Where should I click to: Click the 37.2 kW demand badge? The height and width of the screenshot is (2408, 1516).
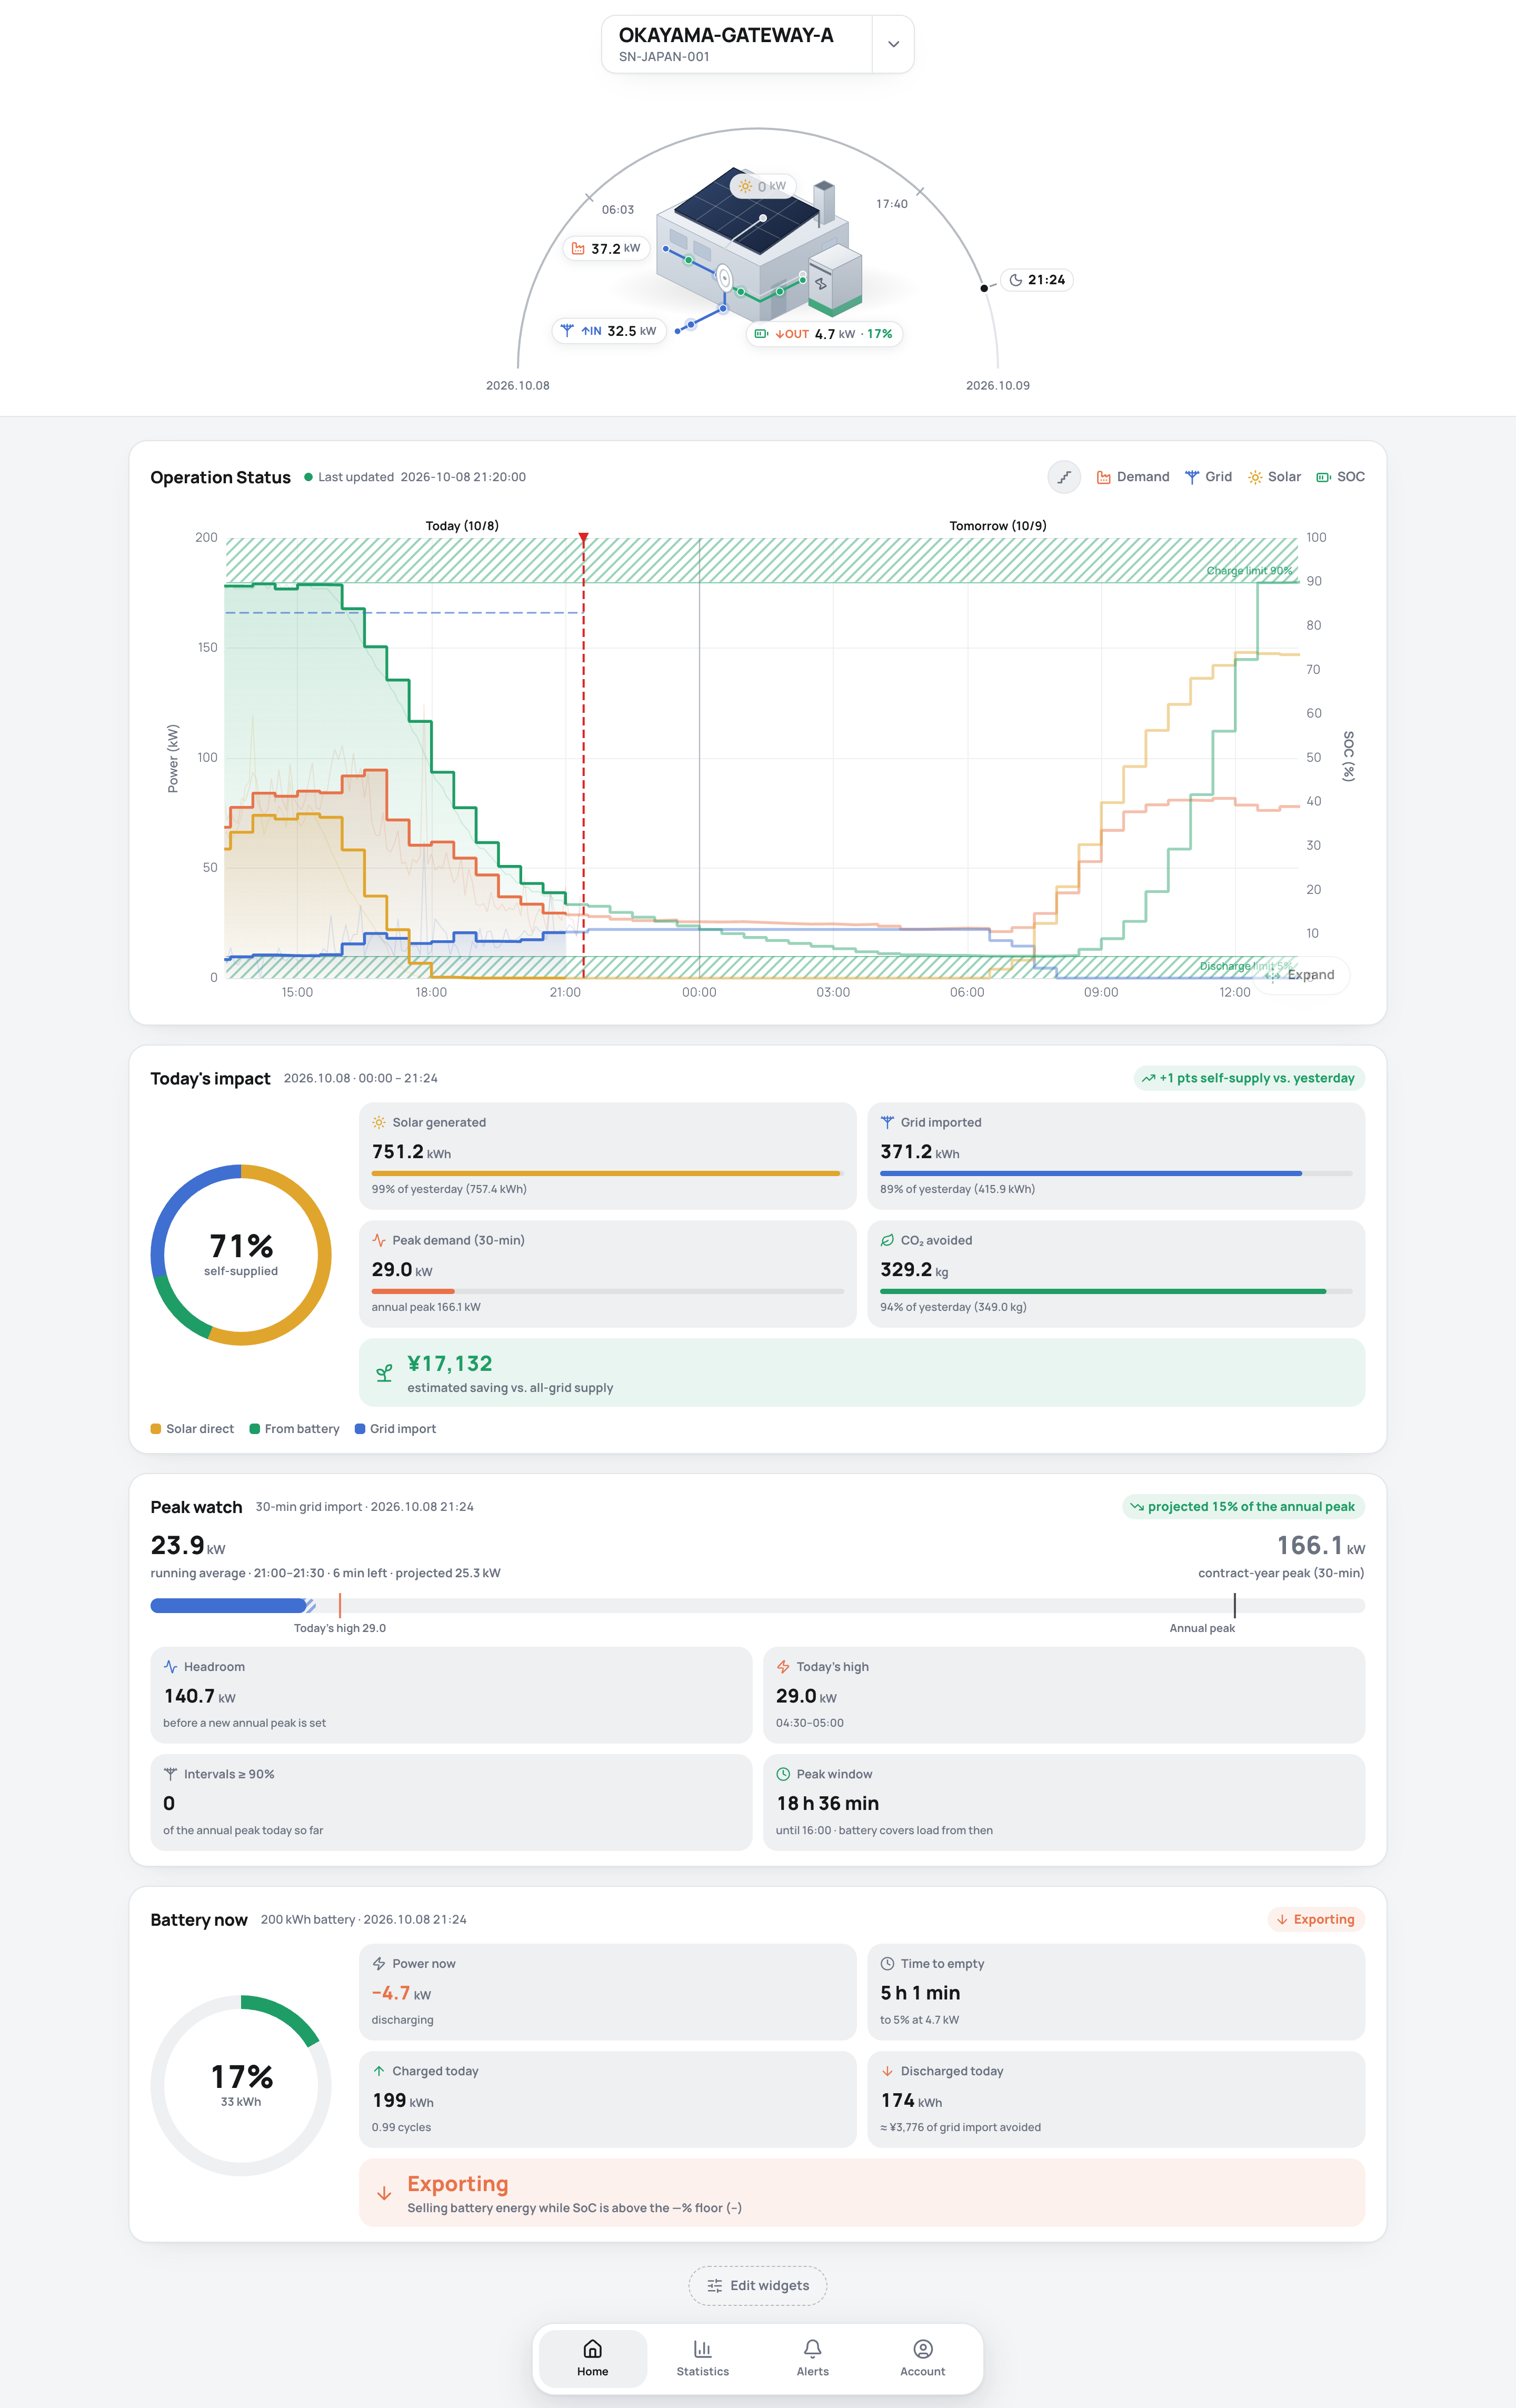pos(606,248)
